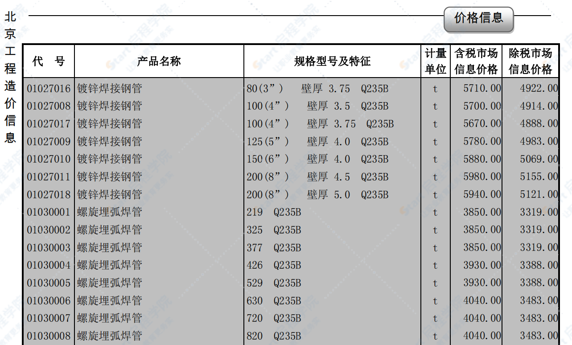Image resolution: width=572 pixels, height=345 pixels.
Task: Click unit cell t in row 01030008
Action: coord(435,337)
